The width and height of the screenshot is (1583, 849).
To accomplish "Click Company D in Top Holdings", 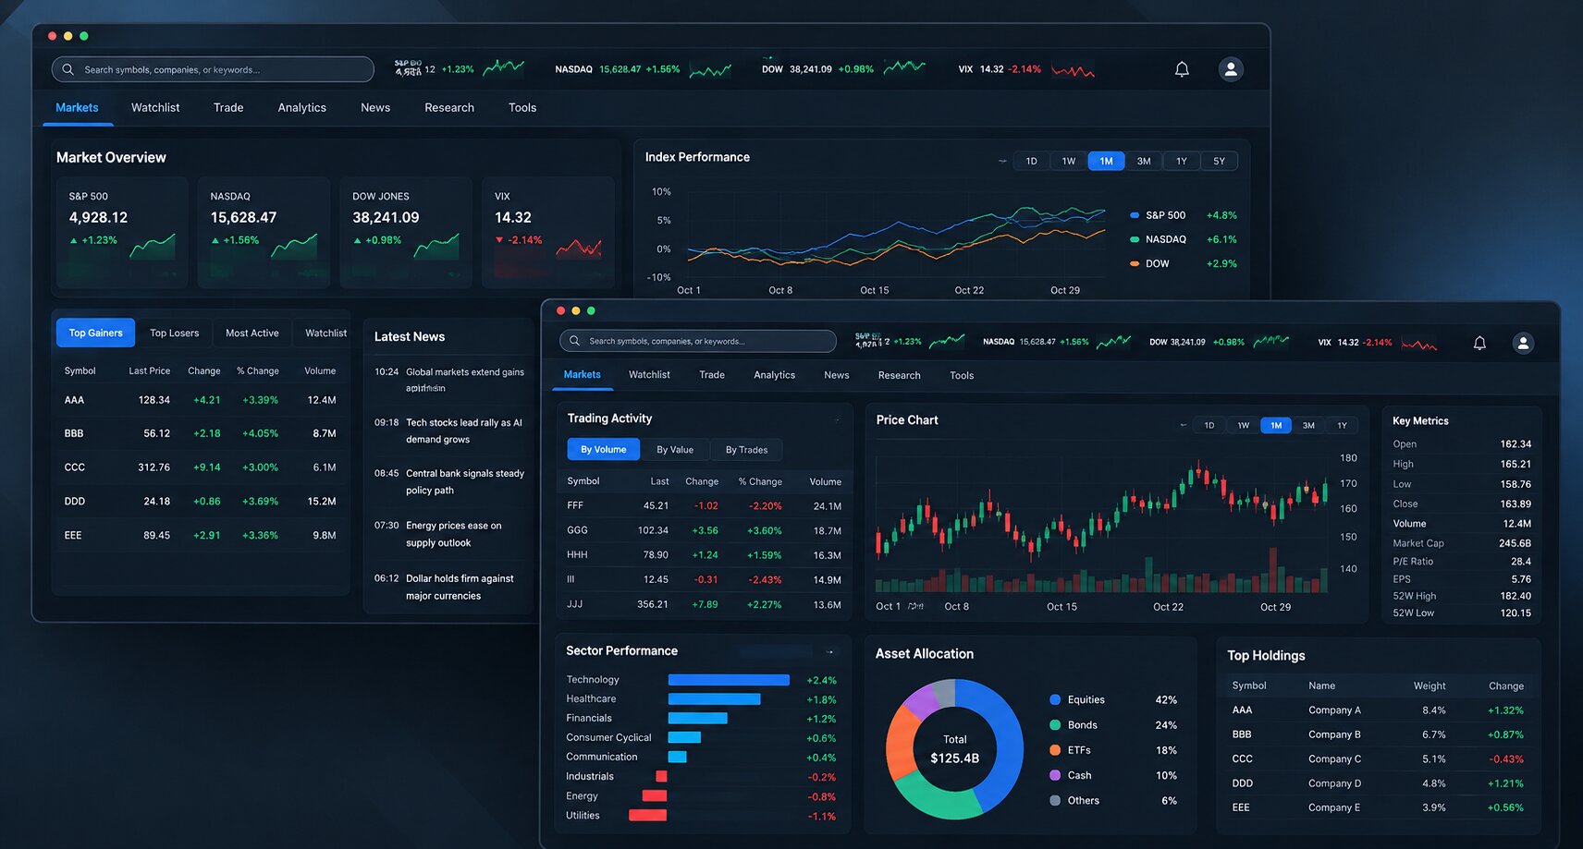I will [1334, 783].
